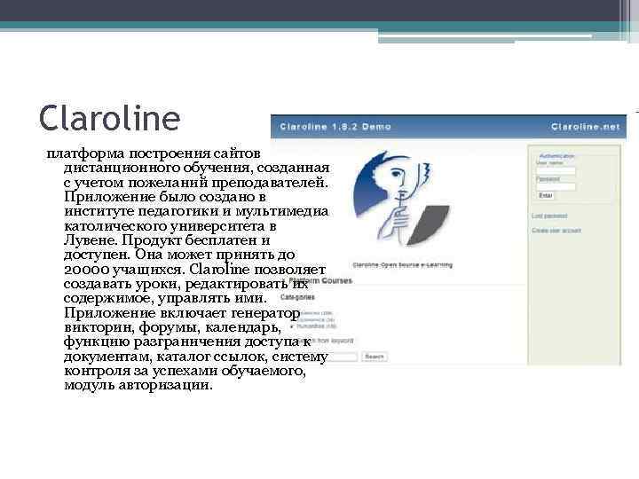Click the Authentication heading
639x479 pixels.
(556, 156)
